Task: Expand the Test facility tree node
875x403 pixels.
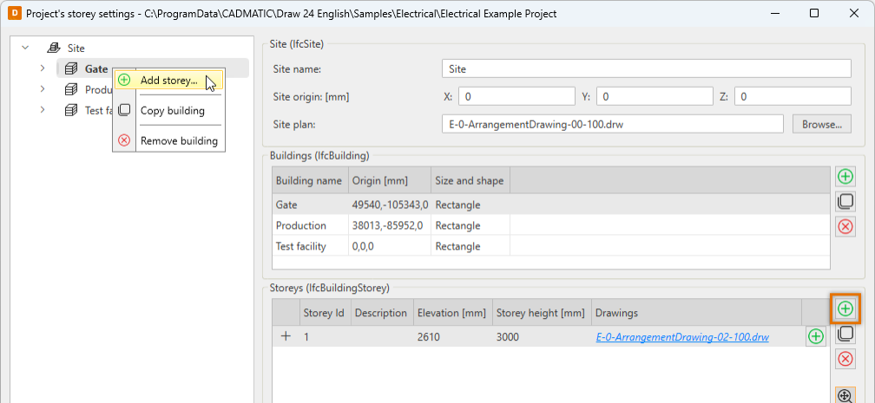Action: coord(42,110)
